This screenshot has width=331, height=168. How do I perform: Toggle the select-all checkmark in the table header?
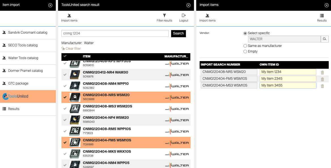click(x=65, y=56)
